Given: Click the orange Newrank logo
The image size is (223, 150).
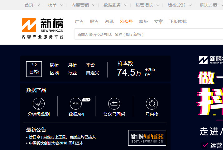Looking at the screenshot, I should click(x=29, y=25).
